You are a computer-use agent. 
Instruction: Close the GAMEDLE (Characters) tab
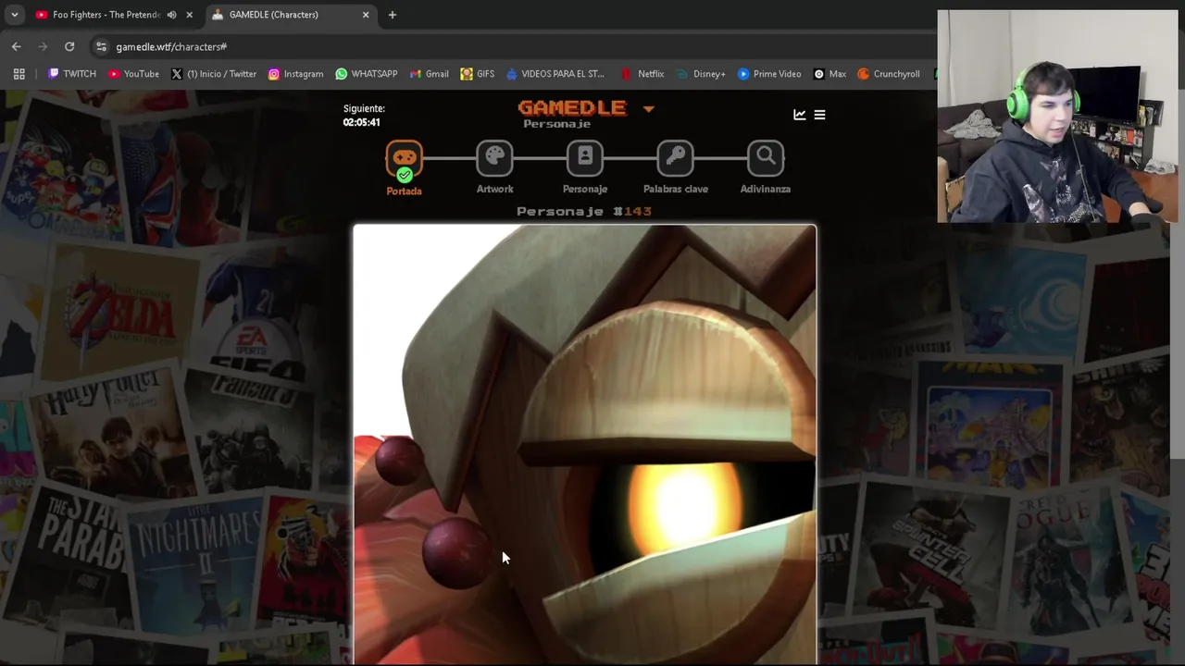point(366,15)
